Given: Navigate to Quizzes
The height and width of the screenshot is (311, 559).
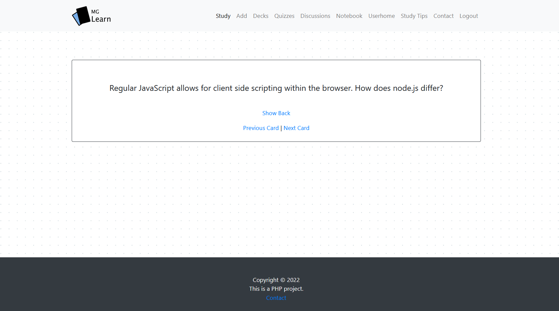Looking at the screenshot, I should (x=284, y=16).
